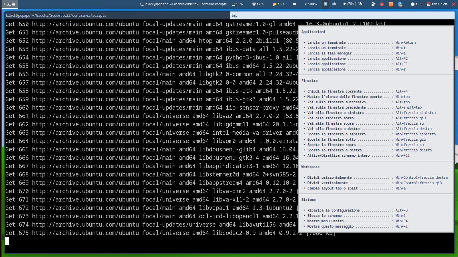The height and width of the screenshot is (257, 458).
Task: Click the highlighted '1' indicator in the status bar
Action: click(x=325, y=4)
